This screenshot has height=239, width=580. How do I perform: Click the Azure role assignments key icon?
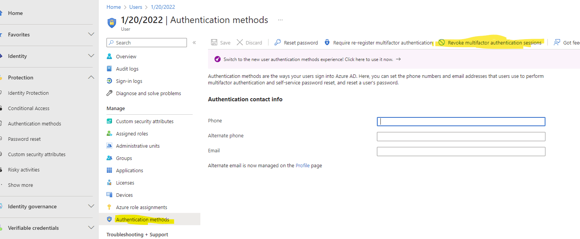coord(110,207)
